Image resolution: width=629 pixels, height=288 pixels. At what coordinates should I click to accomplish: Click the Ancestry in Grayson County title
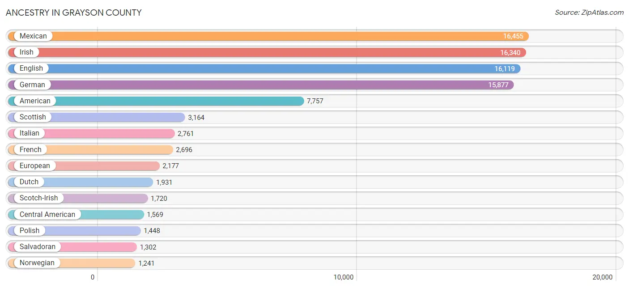click(74, 13)
